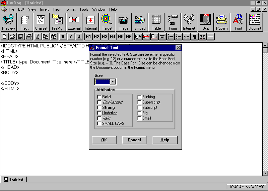268x191 pixels.
Task: Expand the Size dropdown arrow
Action: tap(113, 81)
